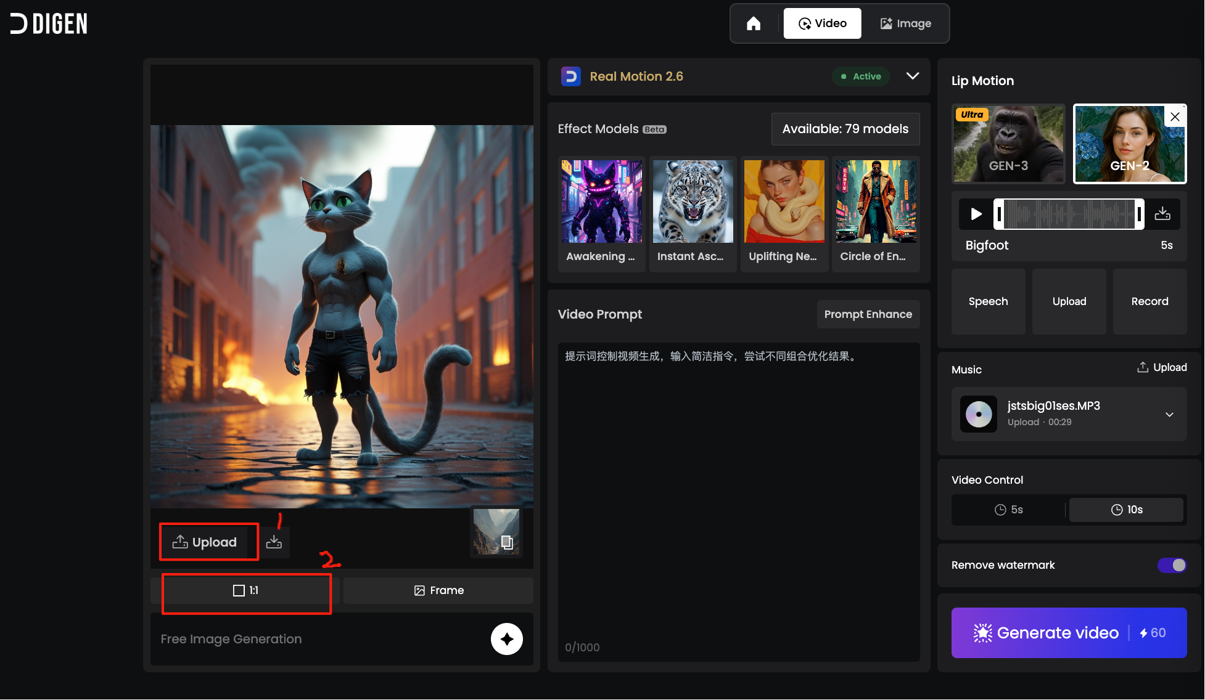Set video duration to 5s
Viewport: 1205px width, 700px height.
coord(1009,510)
